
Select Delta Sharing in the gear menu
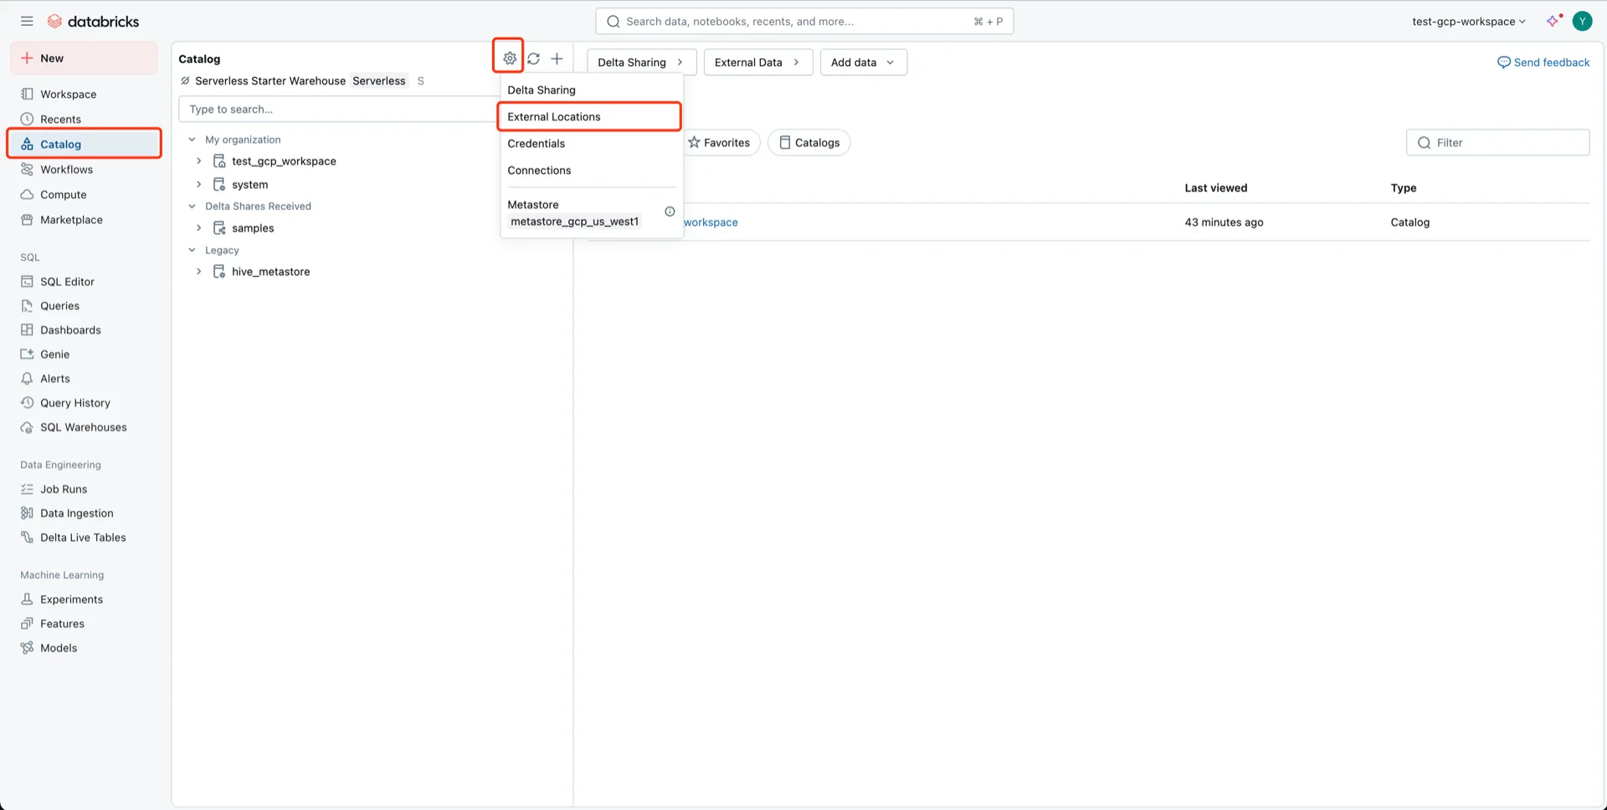[x=542, y=90]
